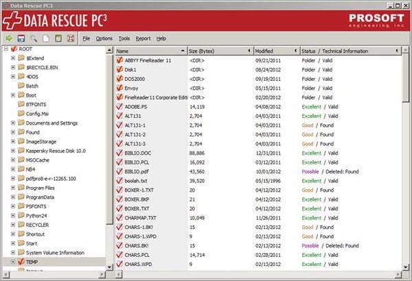Select the MSOCache folder icon
The height and width of the screenshot is (281, 412).
21,160
